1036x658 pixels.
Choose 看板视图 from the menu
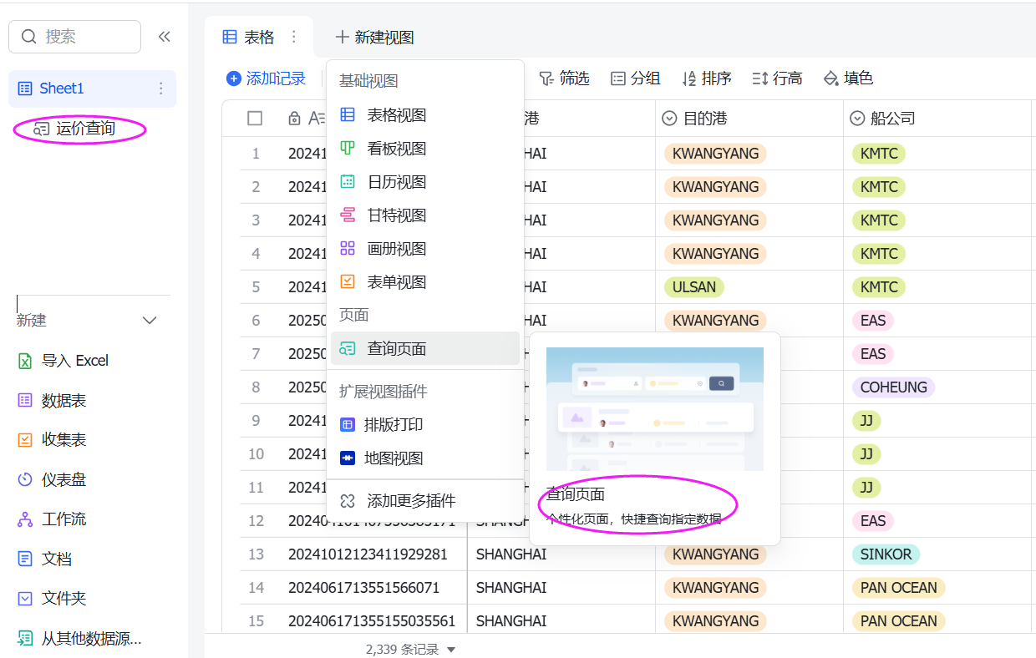pyautogui.click(x=397, y=149)
